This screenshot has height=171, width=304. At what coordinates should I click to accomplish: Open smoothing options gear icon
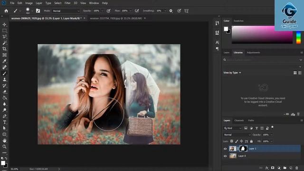coord(171,11)
